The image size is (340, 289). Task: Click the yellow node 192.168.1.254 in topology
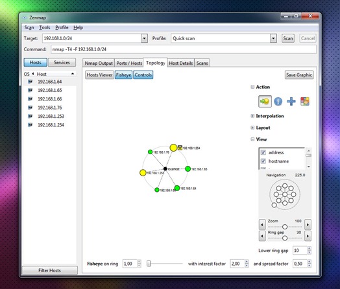pyautogui.click(x=173, y=148)
